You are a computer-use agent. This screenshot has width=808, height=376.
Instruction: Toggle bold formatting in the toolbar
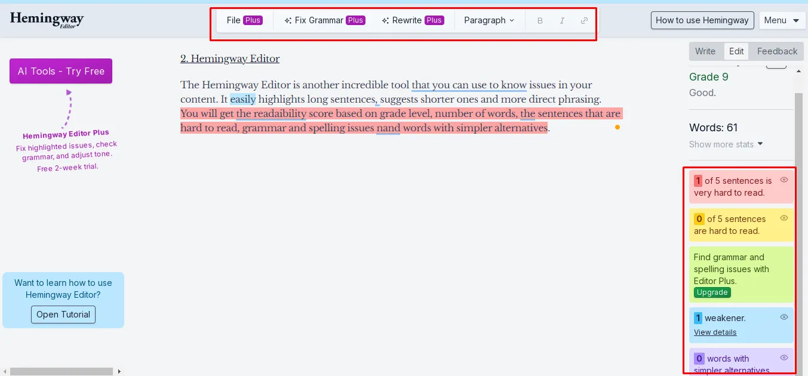coord(540,20)
